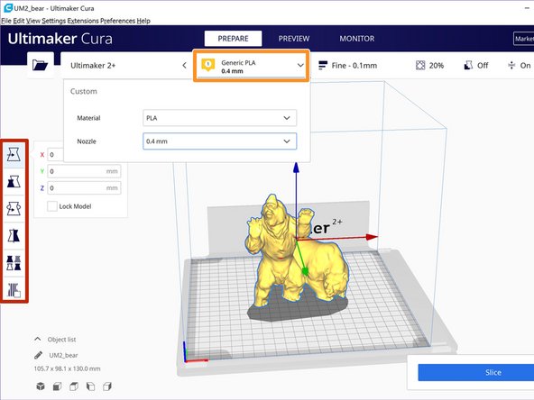Select the Mirror tool
534x400 pixels.
point(14,235)
